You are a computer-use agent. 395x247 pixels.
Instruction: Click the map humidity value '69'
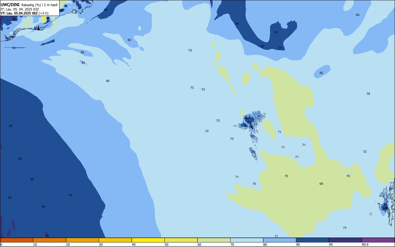click(x=321, y=184)
